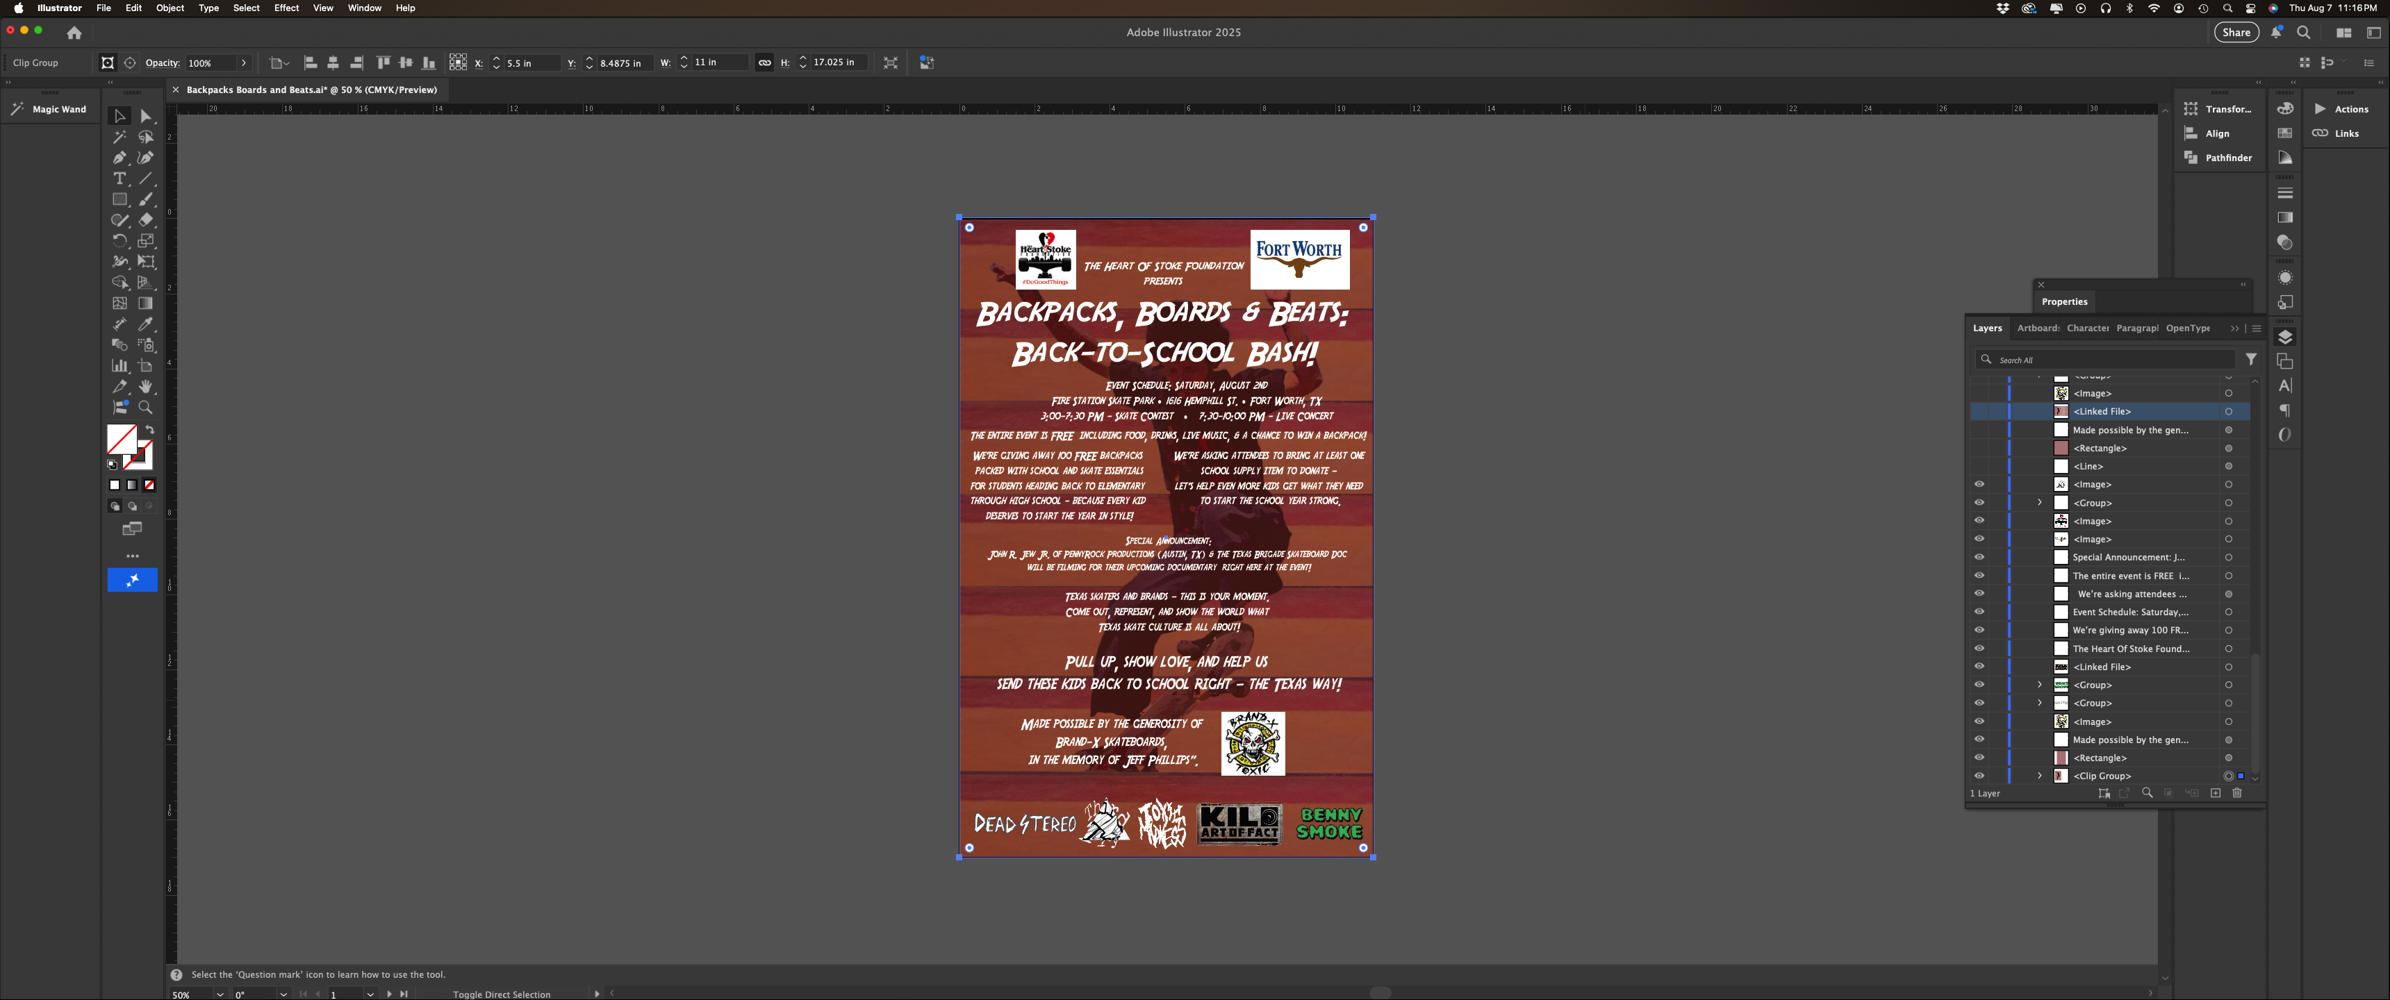Image resolution: width=2390 pixels, height=1000 pixels.
Task: Open the Links panel
Action: pyautogui.click(x=2335, y=133)
